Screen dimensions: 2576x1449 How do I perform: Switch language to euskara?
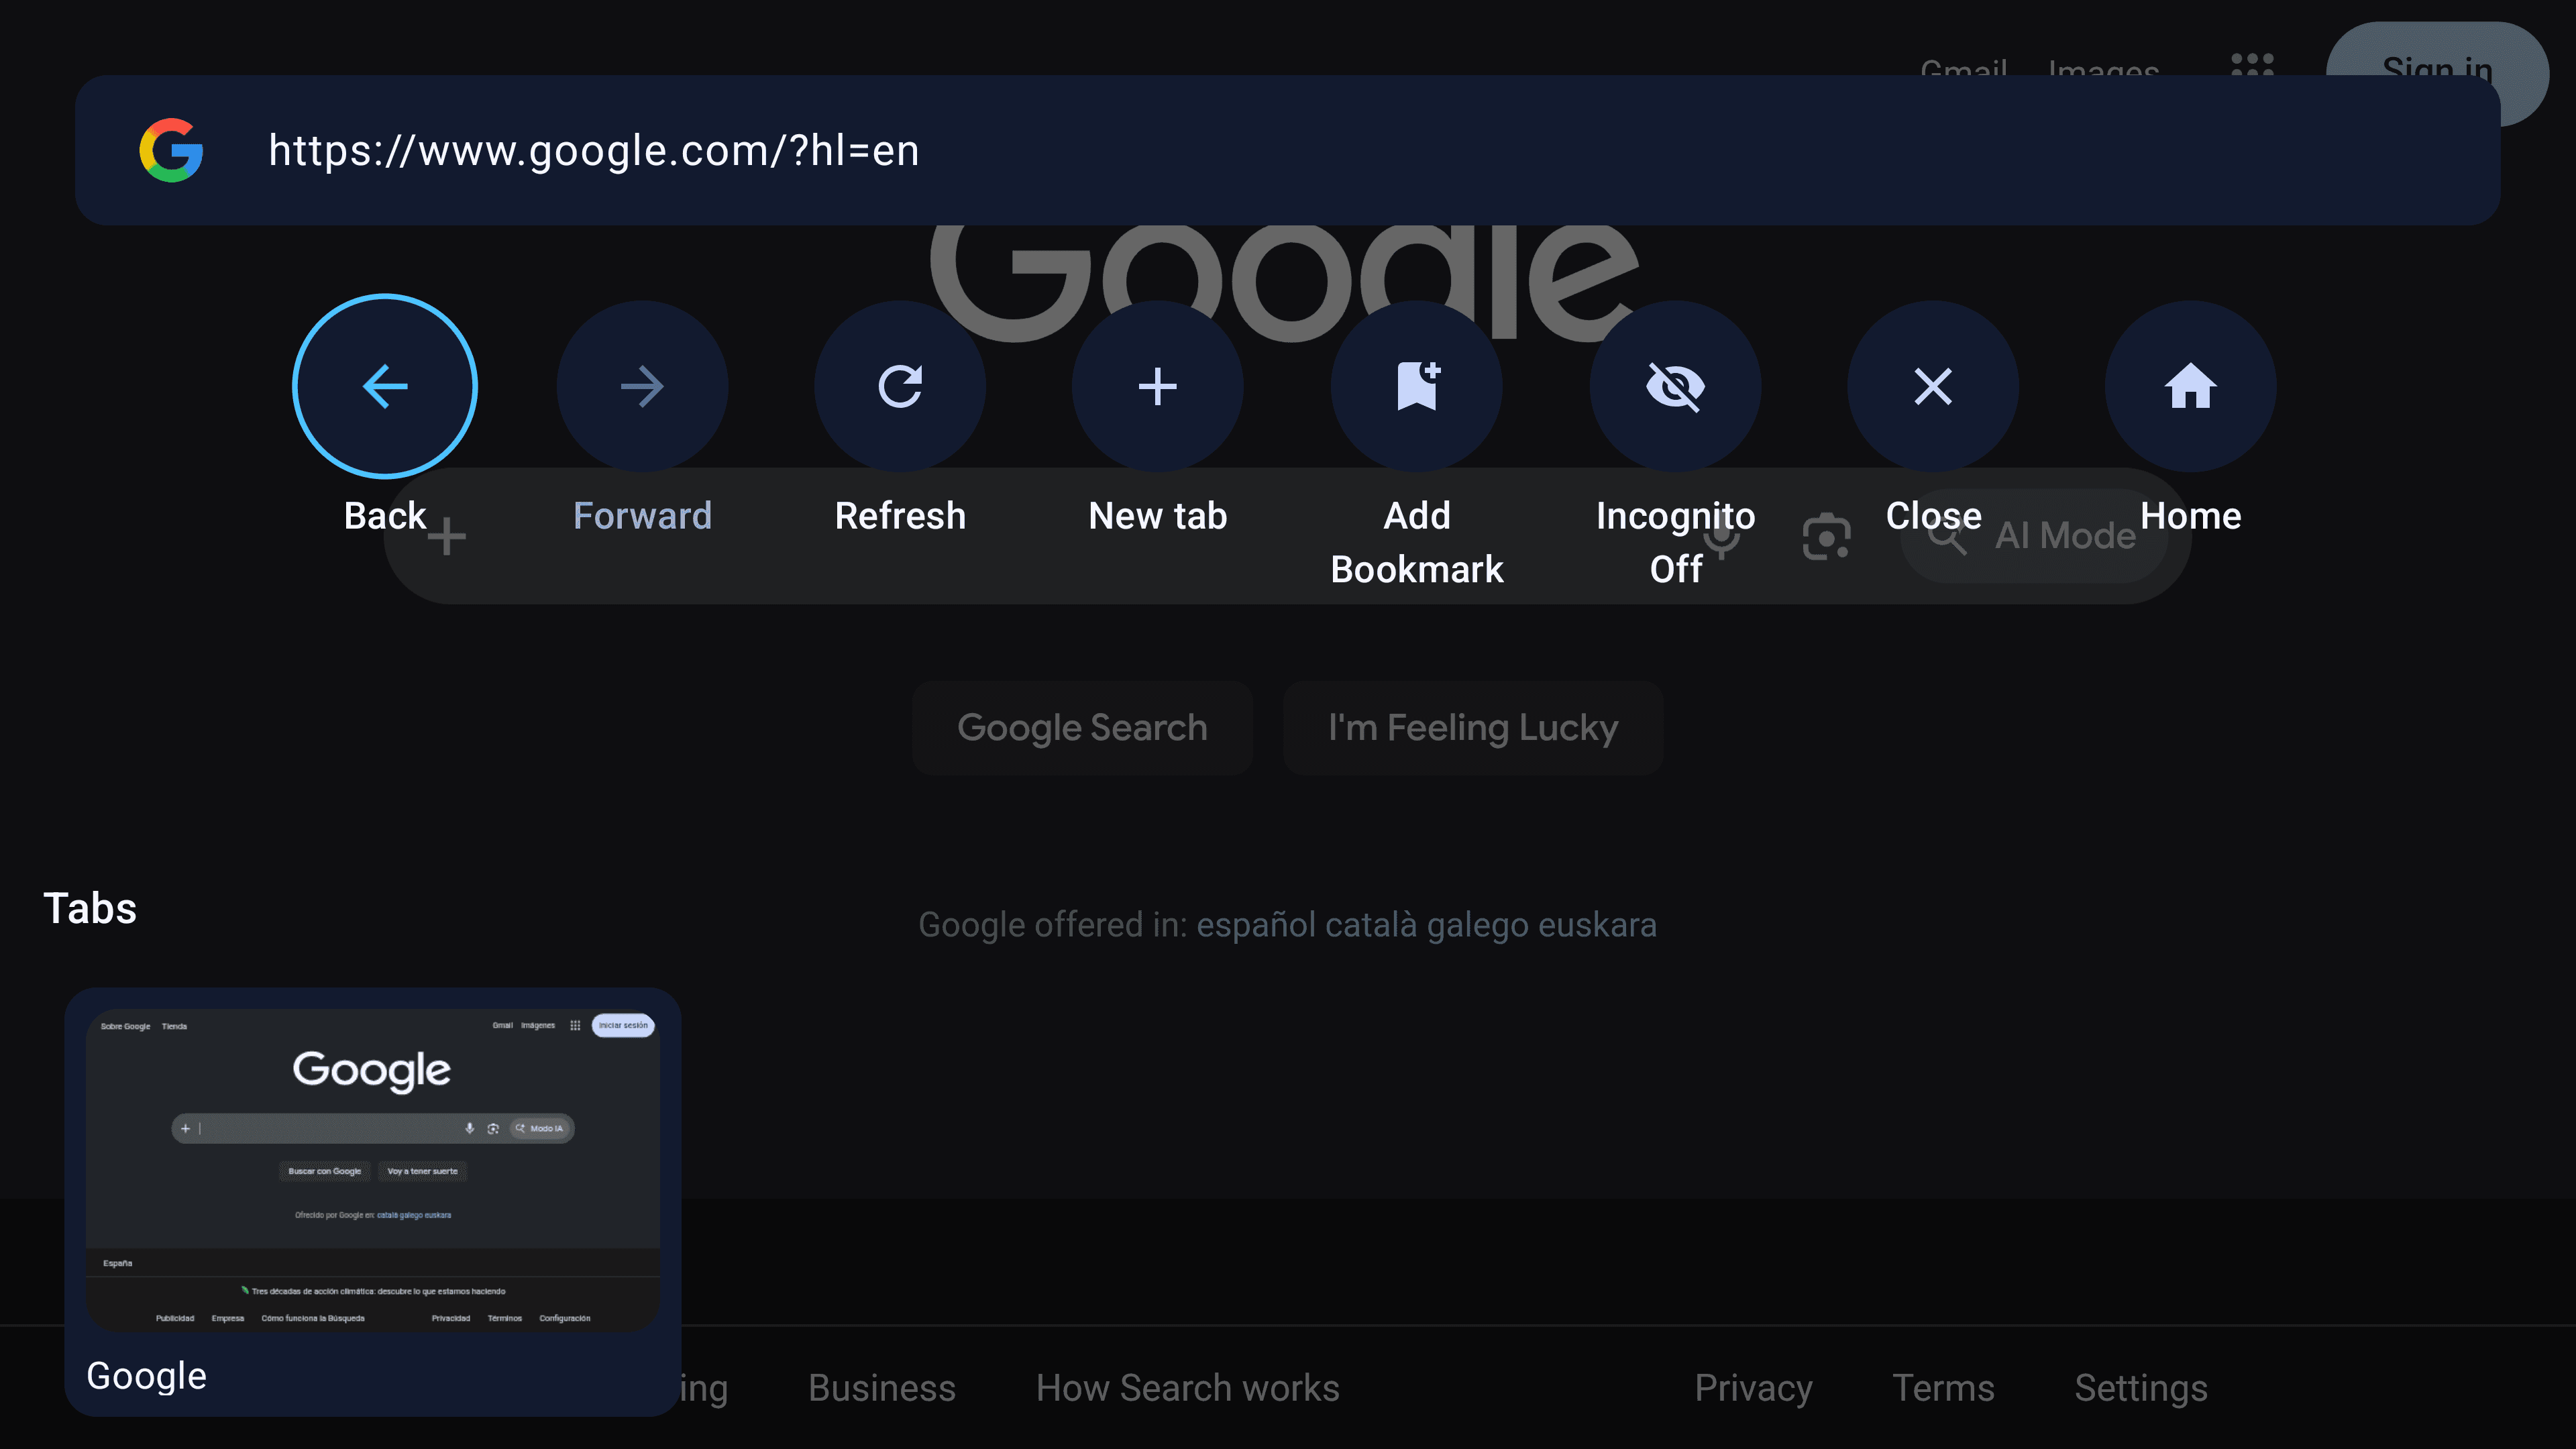coord(1598,925)
